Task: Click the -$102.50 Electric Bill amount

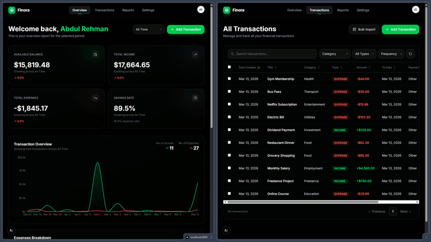Action: click(363, 117)
